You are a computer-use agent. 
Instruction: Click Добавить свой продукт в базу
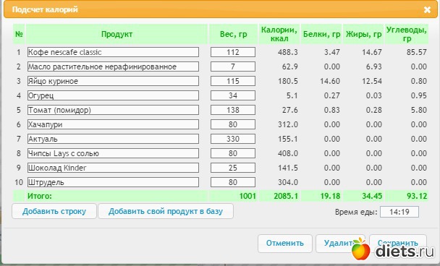click(166, 211)
